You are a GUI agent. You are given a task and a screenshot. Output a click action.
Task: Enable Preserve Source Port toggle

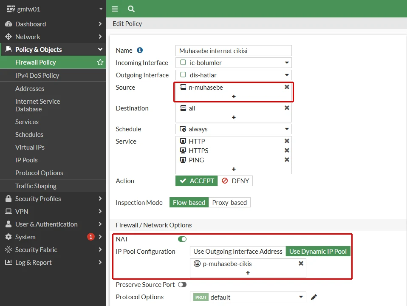(182, 285)
